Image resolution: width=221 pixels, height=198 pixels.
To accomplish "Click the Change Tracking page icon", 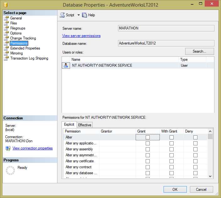I will click(6, 38).
